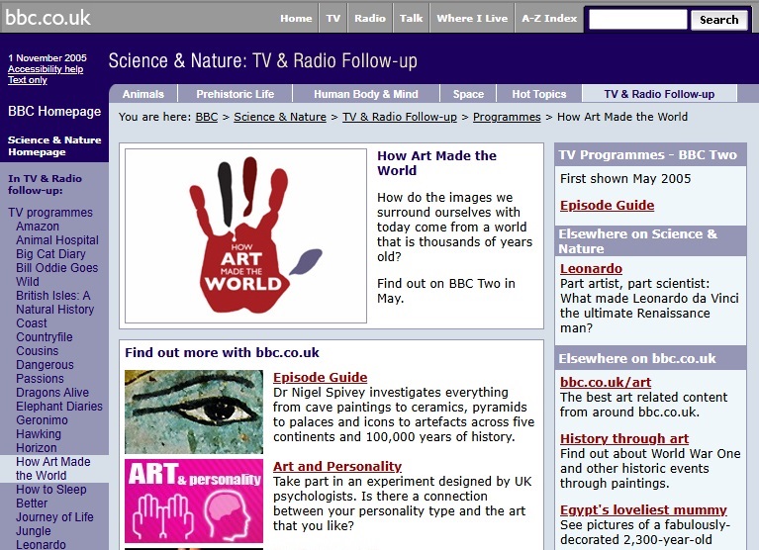This screenshot has height=550, width=759.
Task: Open History through art link
Action: click(x=624, y=439)
